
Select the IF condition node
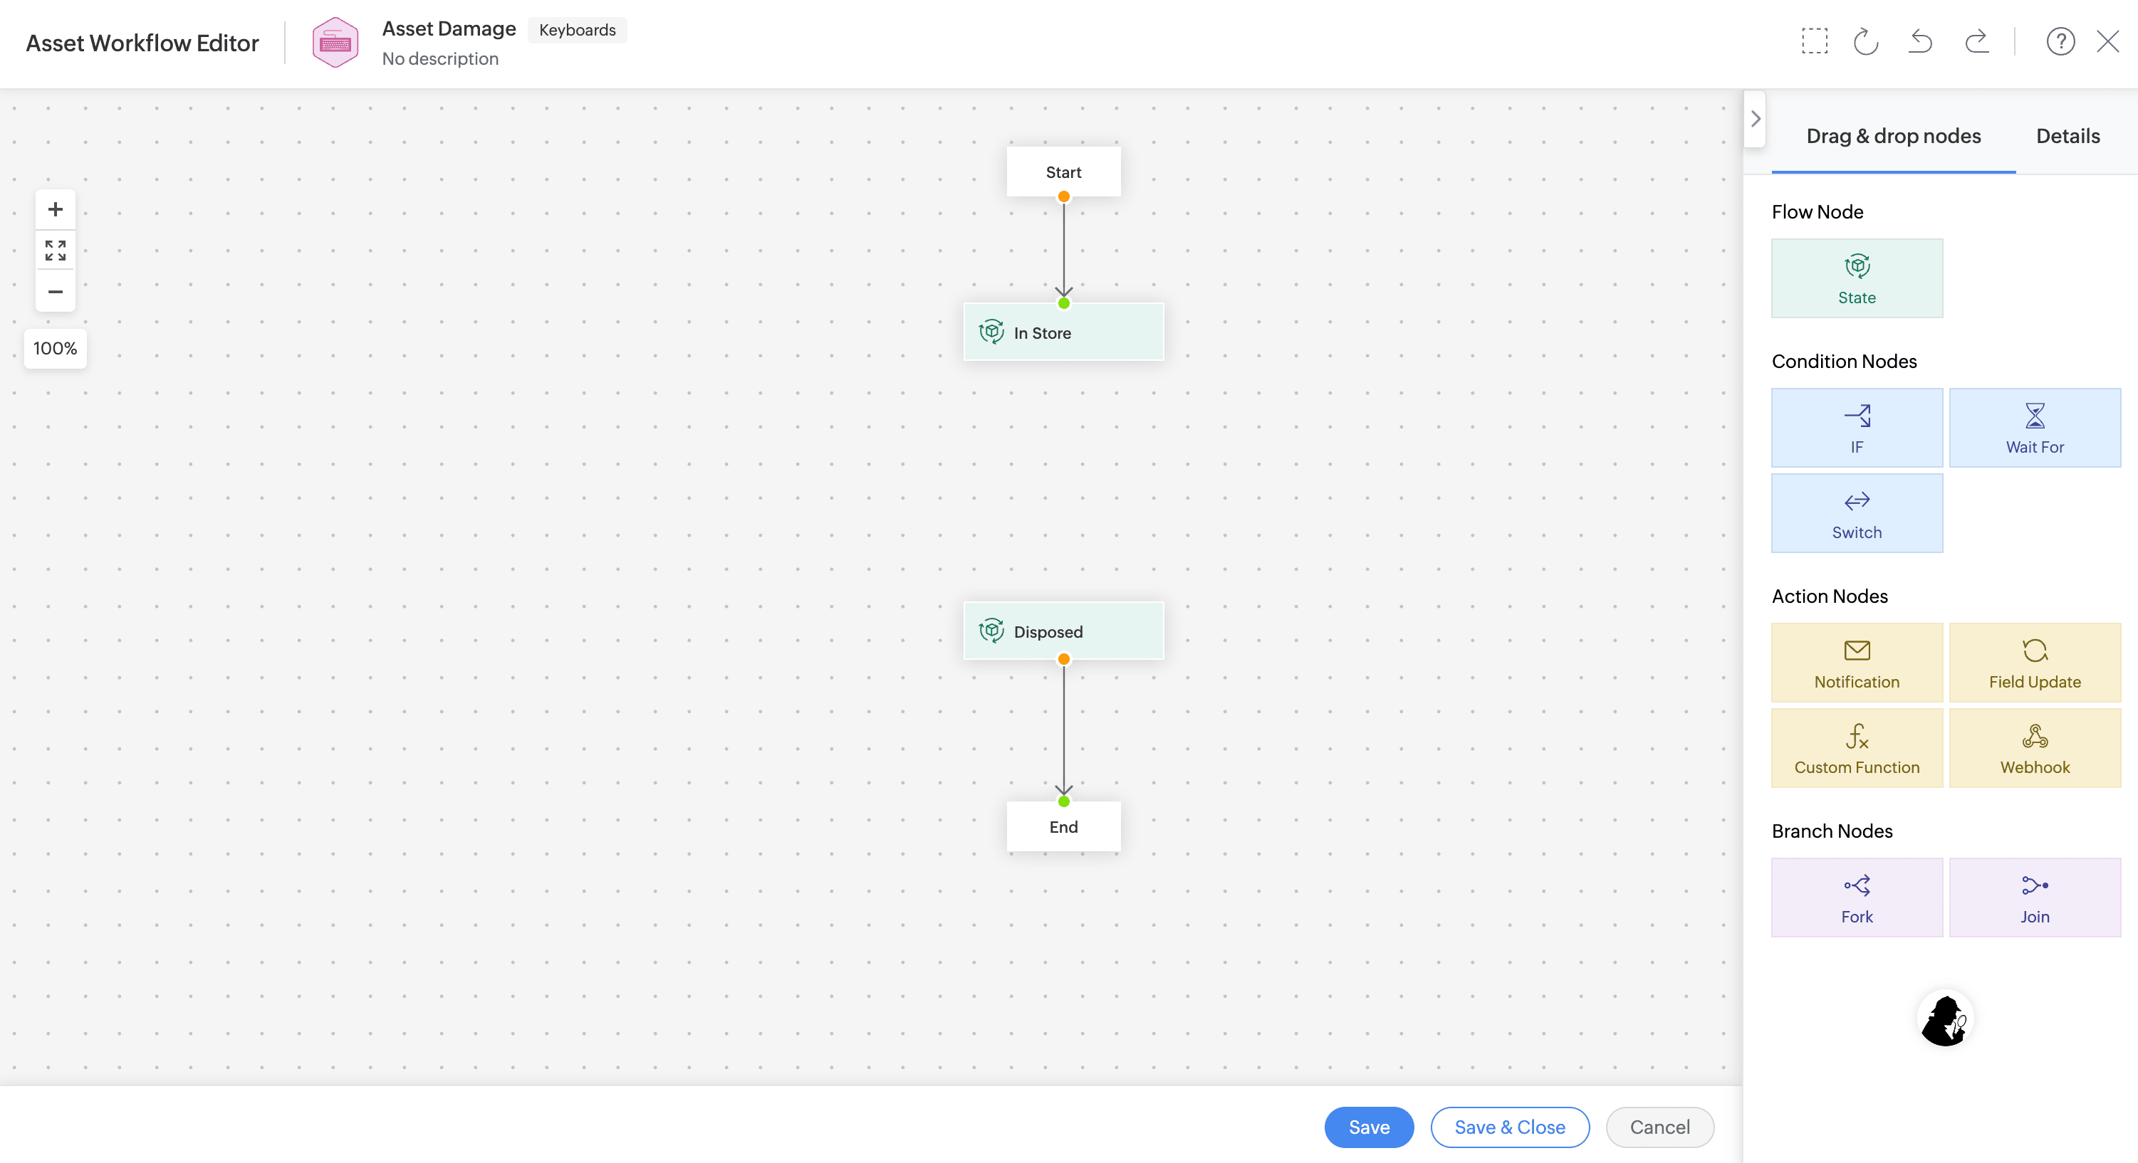tap(1857, 427)
